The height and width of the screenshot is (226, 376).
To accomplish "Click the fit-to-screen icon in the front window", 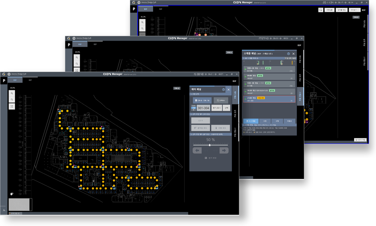I will (x=12, y=107).
